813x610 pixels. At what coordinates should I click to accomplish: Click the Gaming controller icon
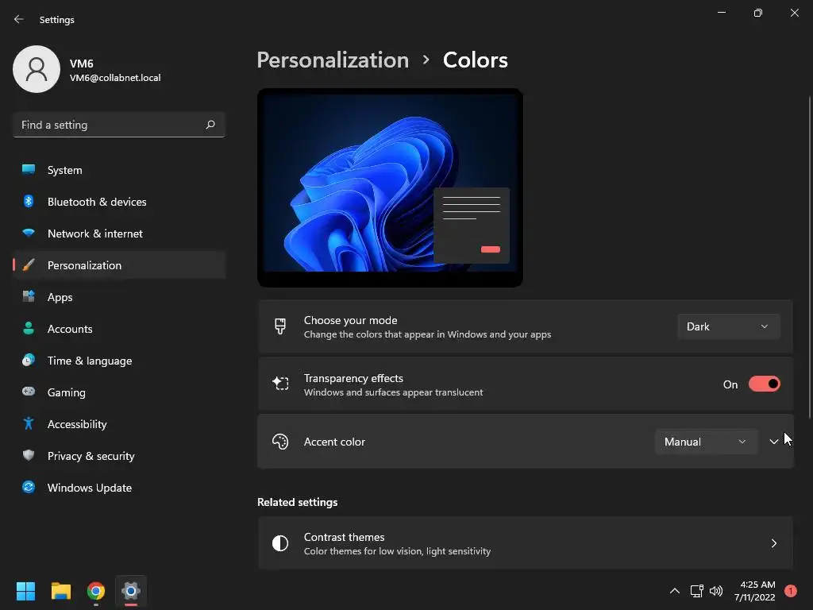[29, 392]
